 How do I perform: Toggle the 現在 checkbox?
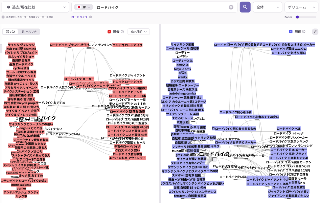coord(291,31)
